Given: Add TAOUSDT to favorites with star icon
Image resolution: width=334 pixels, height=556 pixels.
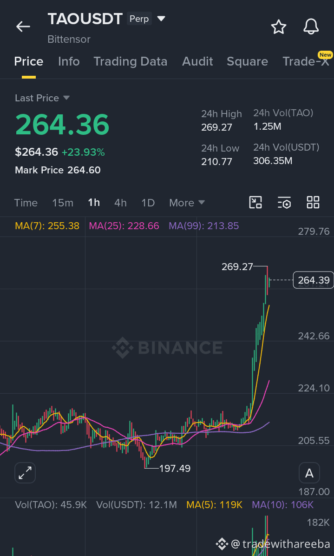Looking at the screenshot, I should [x=278, y=27].
